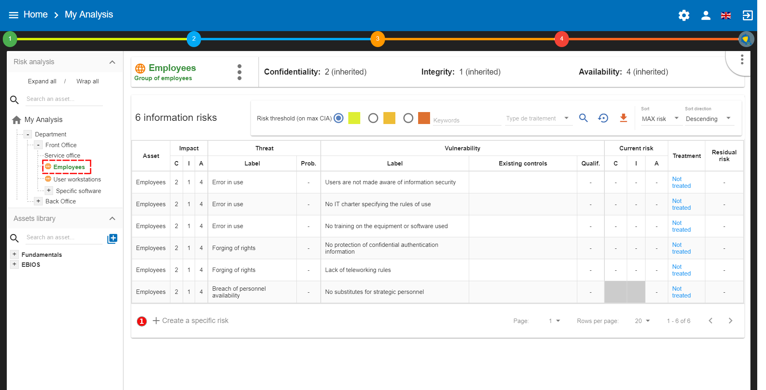Select the amber risk threshold radio
766x390 pixels.
tap(373, 118)
